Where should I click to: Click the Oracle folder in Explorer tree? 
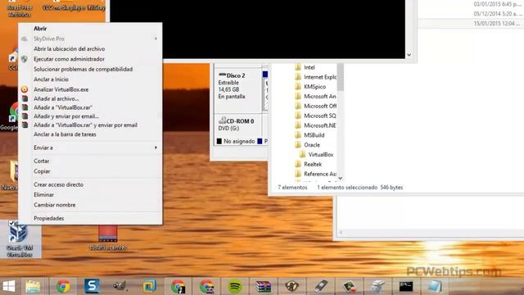(312, 145)
